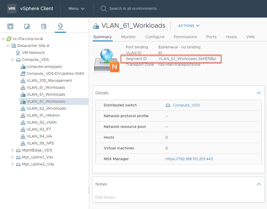Click the VMware vm logo
Image resolution: width=267 pixels, height=209 pixels.
12,8
